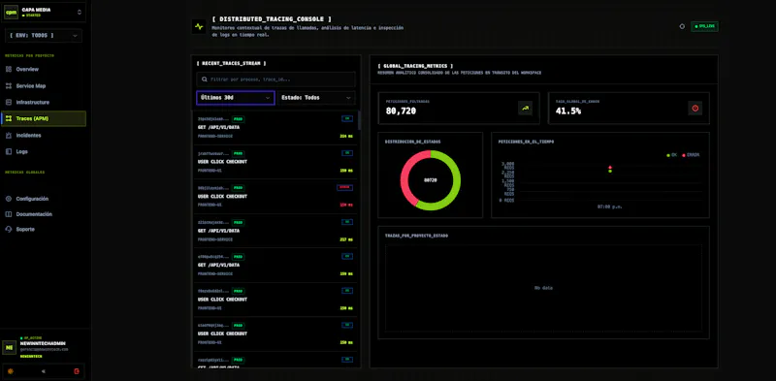Screen dimensions: 776x381
Task: Open the Últimos 30d time range dropdown
Action: (235, 98)
